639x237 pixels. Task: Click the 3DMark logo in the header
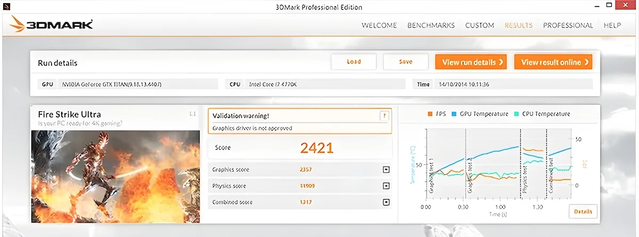[52, 24]
